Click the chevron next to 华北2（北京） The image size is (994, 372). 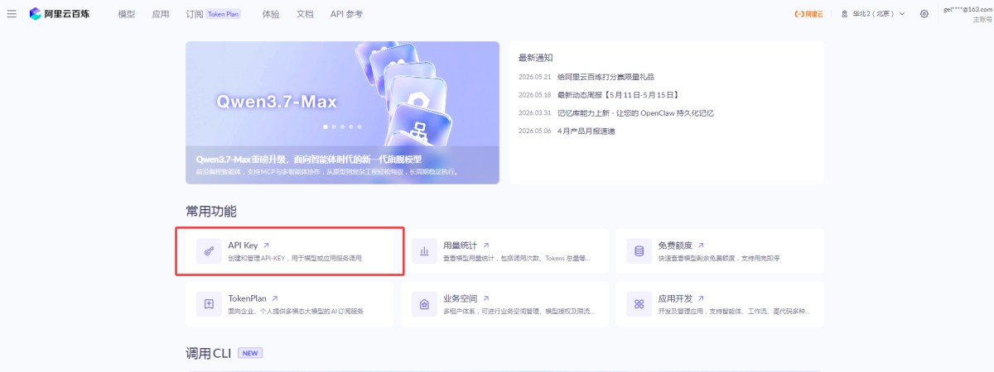pyautogui.click(x=902, y=14)
